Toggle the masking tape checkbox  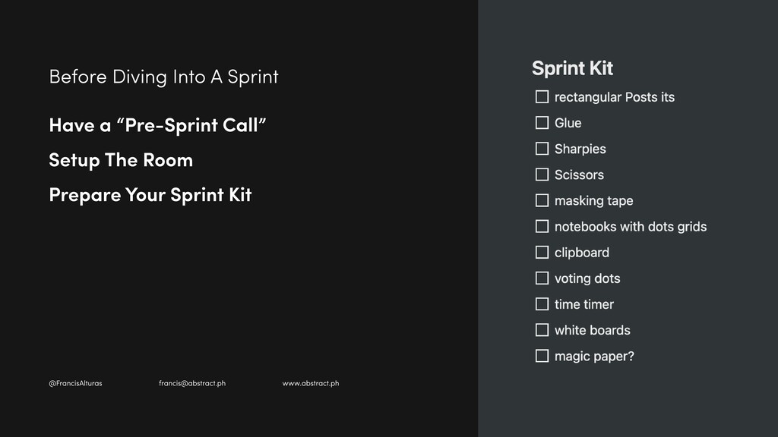[x=542, y=200]
